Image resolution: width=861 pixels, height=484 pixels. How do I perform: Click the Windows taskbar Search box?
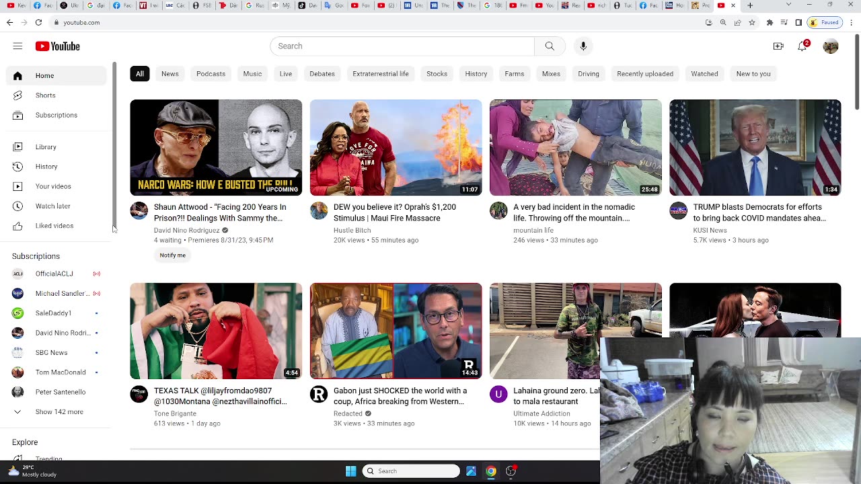[411, 471]
